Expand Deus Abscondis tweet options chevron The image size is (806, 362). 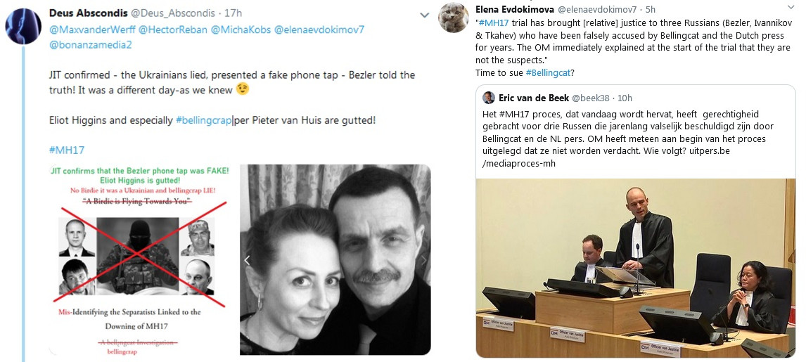425,15
